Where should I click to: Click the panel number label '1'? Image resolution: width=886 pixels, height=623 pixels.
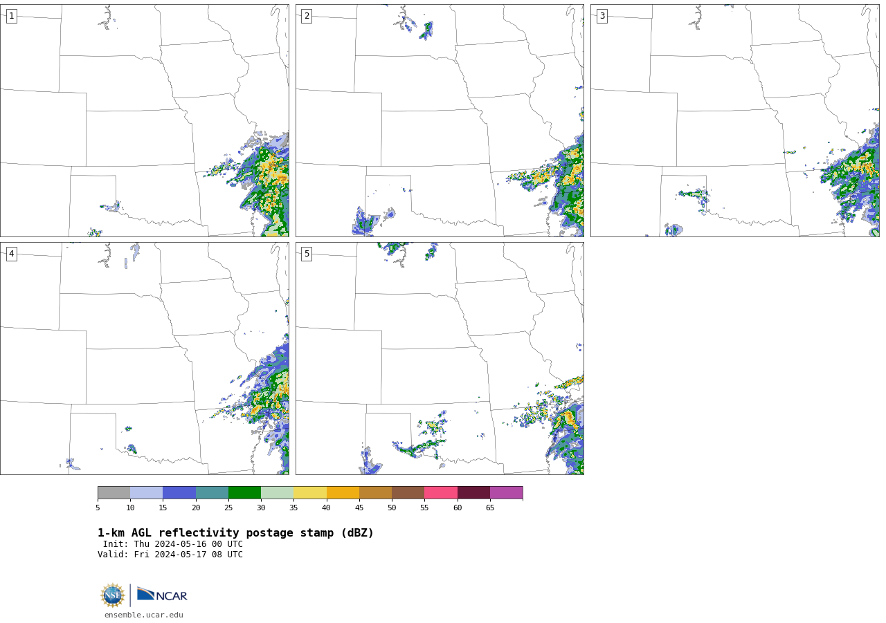pyautogui.click(x=11, y=16)
